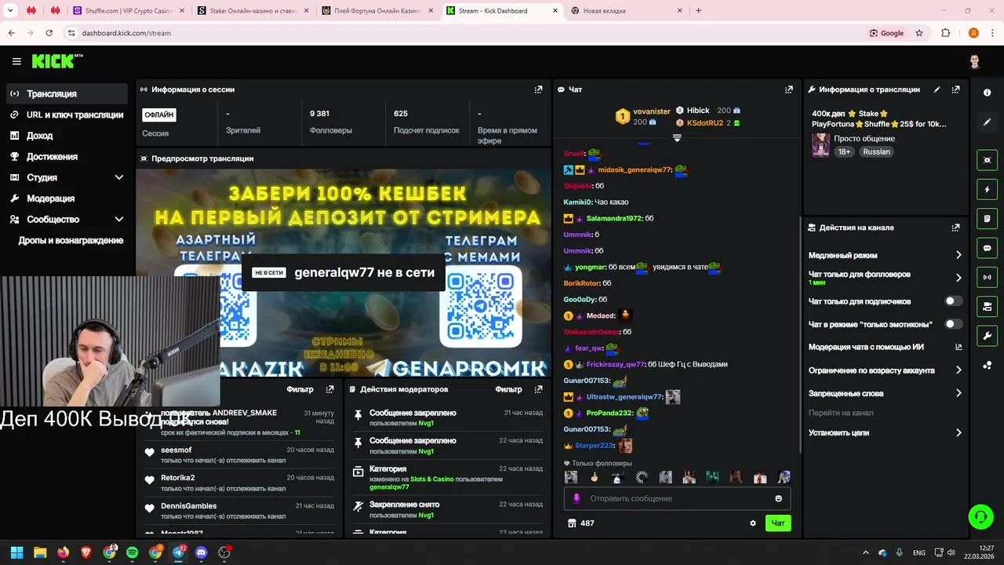Toggle the broadcast signal widget in right sidebar
This screenshot has width=1004, height=565.
coord(988,277)
